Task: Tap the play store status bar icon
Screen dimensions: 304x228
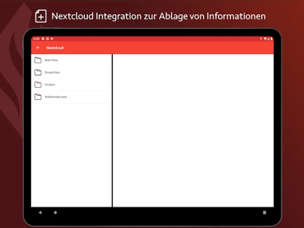Action: pos(52,39)
